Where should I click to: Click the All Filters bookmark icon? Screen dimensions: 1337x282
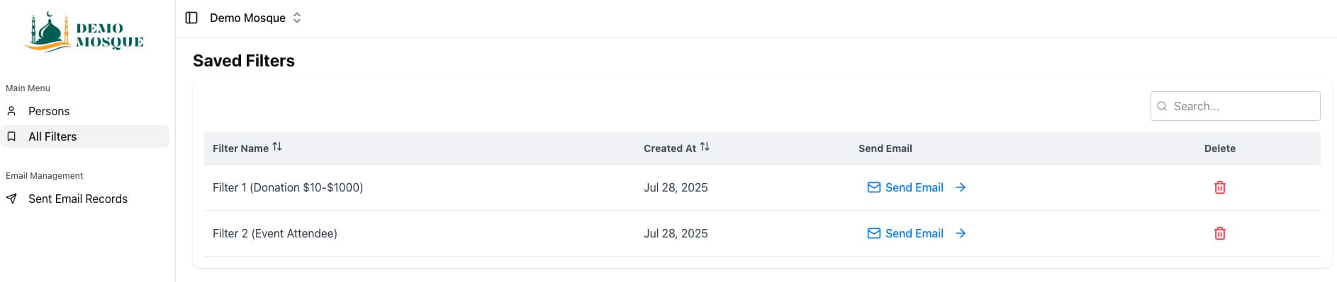[11, 136]
